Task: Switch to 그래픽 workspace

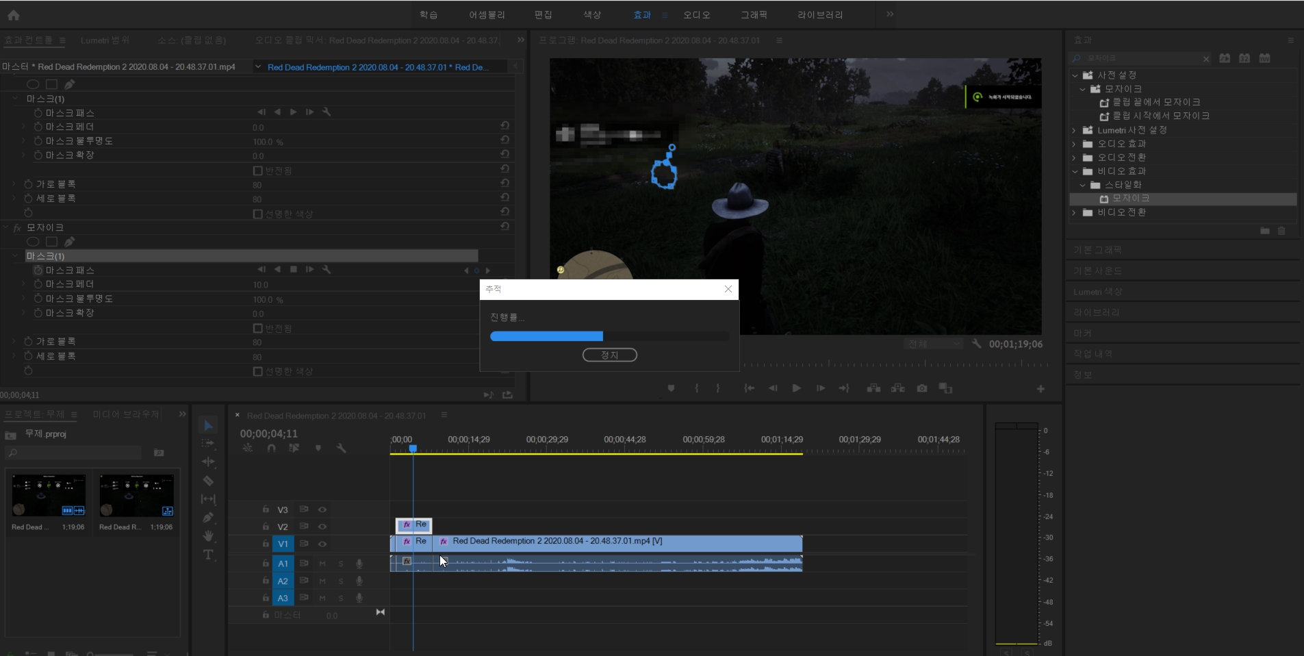Action: coord(754,14)
